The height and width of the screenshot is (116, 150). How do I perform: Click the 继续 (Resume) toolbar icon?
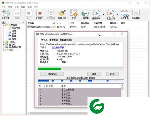click(17, 15)
